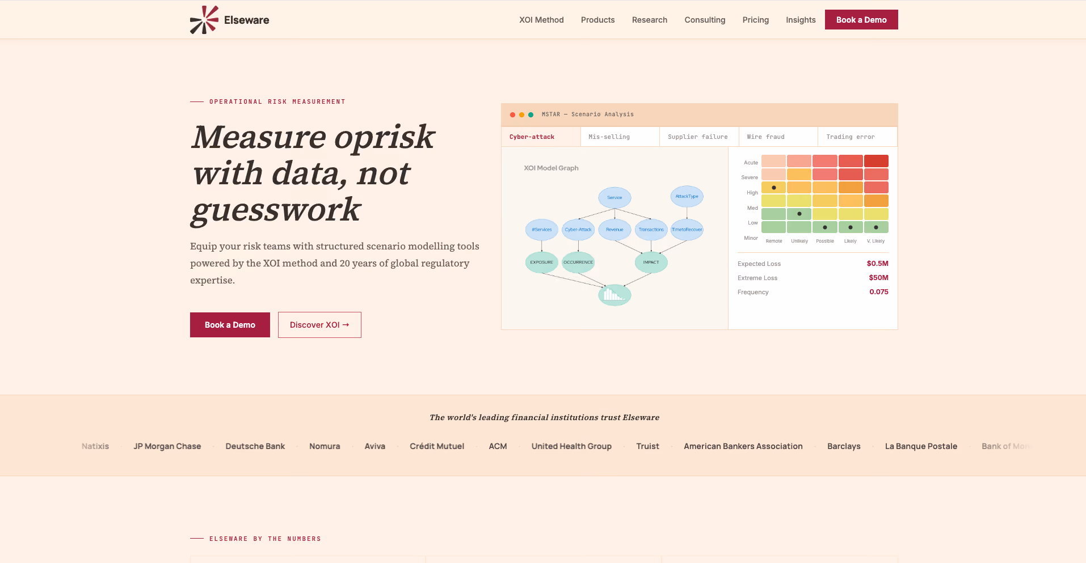Click the Barclays client name
This screenshot has height=563, width=1086.
pyautogui.click(x=844, y=446)
